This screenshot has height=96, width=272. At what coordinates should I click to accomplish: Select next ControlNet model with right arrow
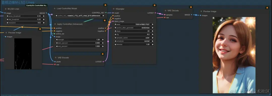(104, 16)
